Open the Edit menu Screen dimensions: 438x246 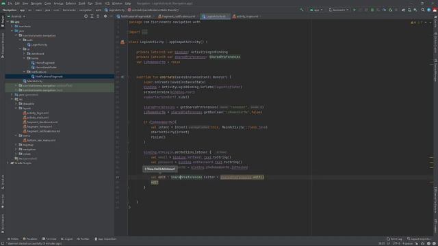[17, 3]
